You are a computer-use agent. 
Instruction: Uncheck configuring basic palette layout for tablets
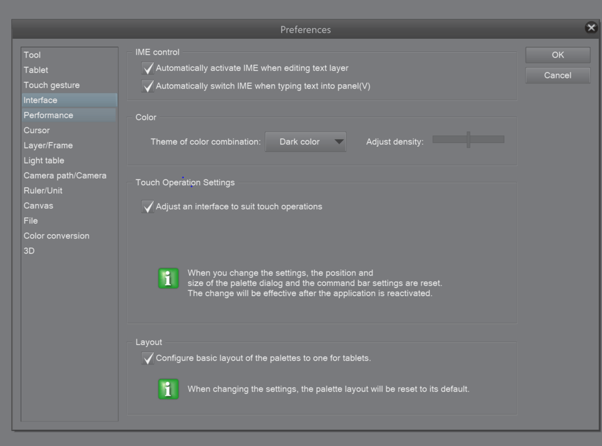point(148,358)
